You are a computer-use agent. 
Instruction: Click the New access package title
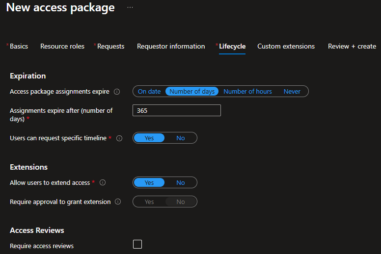60,7
